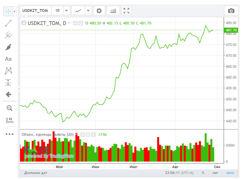Toggle logarithmic scale with лог
The width and height of the screenshot is (241, 179).
pyautogui.click(x=215, y=173)
